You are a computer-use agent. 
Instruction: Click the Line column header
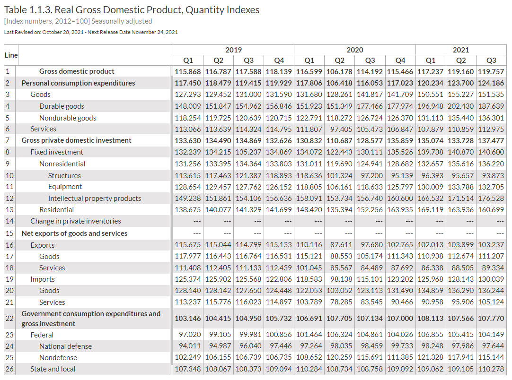coord(11,55)
